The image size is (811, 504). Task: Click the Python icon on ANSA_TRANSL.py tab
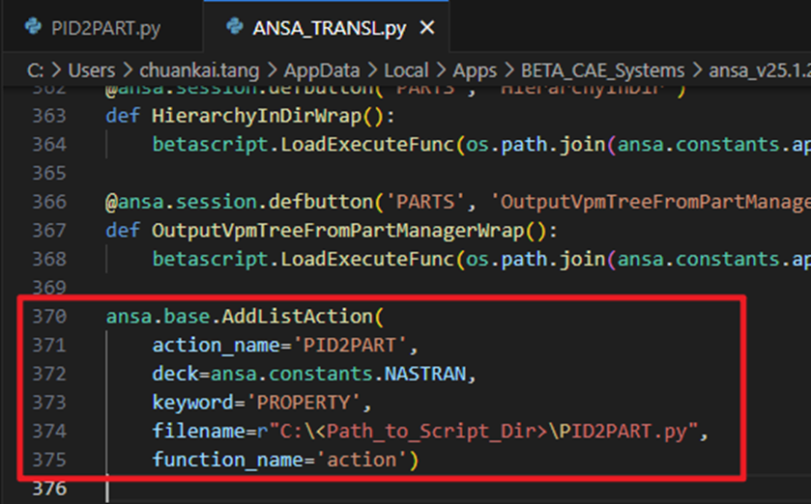[x=233, y=28]
